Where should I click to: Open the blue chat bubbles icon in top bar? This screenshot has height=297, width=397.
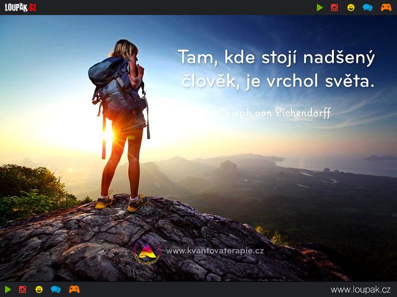367,8
